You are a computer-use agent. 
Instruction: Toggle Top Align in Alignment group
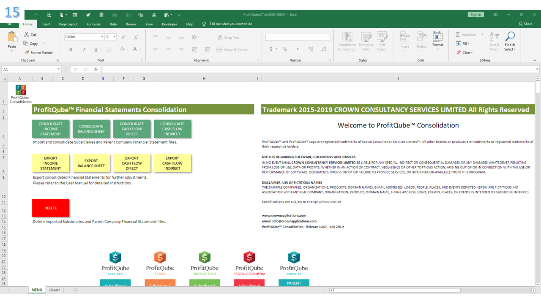pos(156,37)
